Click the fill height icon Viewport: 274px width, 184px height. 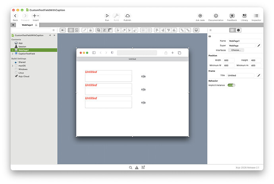tap(149, 30)
